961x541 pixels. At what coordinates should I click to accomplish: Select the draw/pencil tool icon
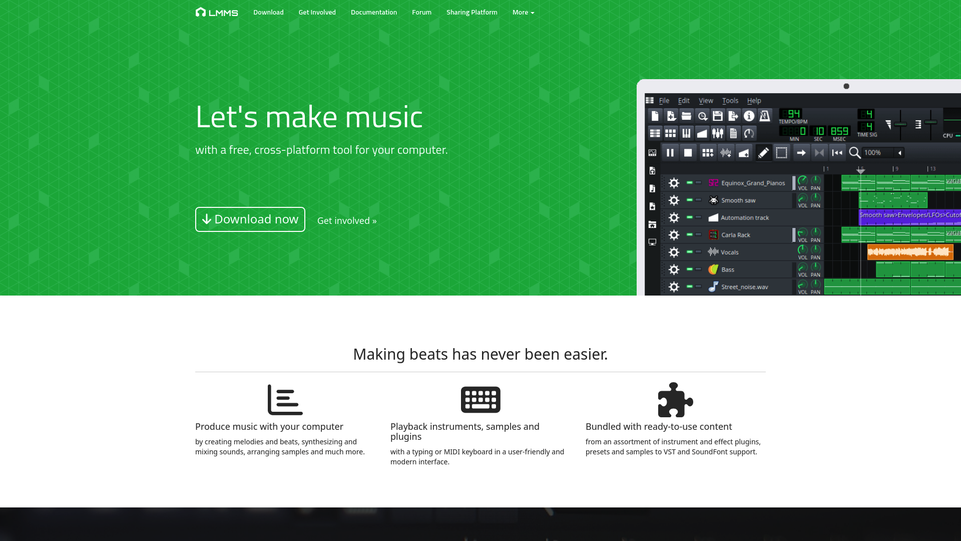tap(764, 153)
